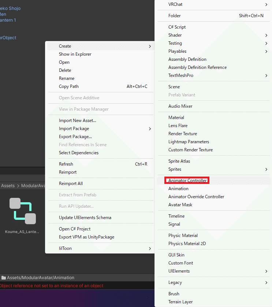272x307 pixels.
Task: Expand the lilToon submenu arrow
Action: (x=150, y=248)
